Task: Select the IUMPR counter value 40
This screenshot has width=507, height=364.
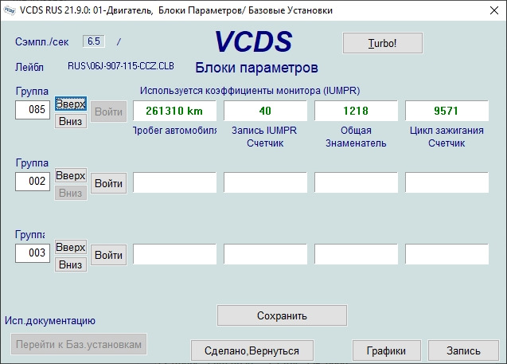Action: 265,111
